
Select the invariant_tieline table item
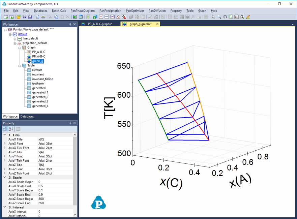click(42, 79)
